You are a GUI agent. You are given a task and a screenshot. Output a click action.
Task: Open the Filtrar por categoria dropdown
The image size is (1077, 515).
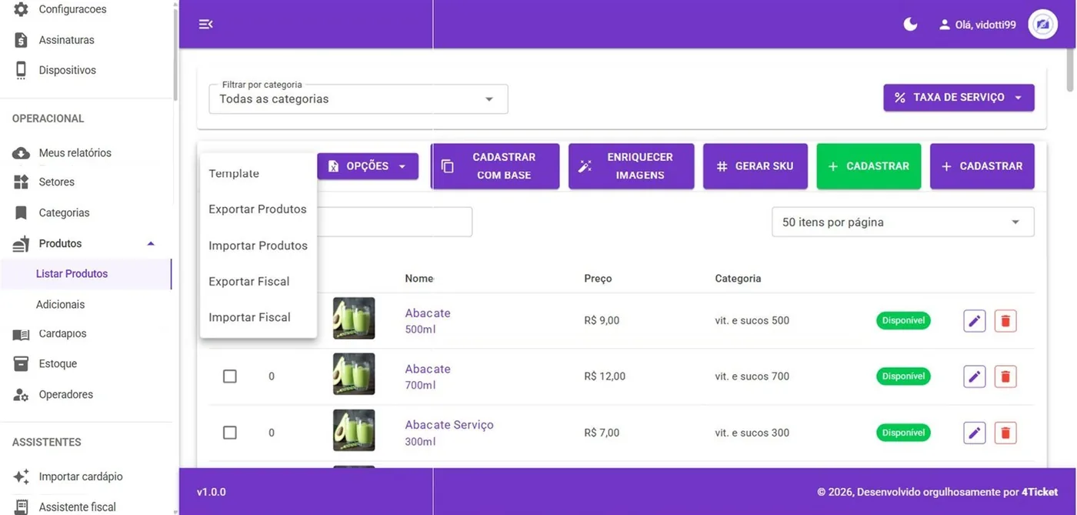[x=358, y=99]
